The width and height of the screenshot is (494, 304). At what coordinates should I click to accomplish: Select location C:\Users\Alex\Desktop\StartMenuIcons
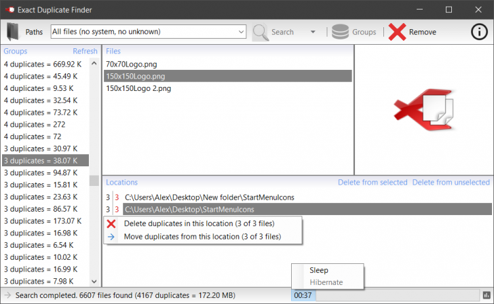[298, 210]
